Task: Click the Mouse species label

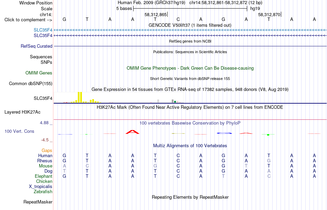Action: (x=45, y=166)
